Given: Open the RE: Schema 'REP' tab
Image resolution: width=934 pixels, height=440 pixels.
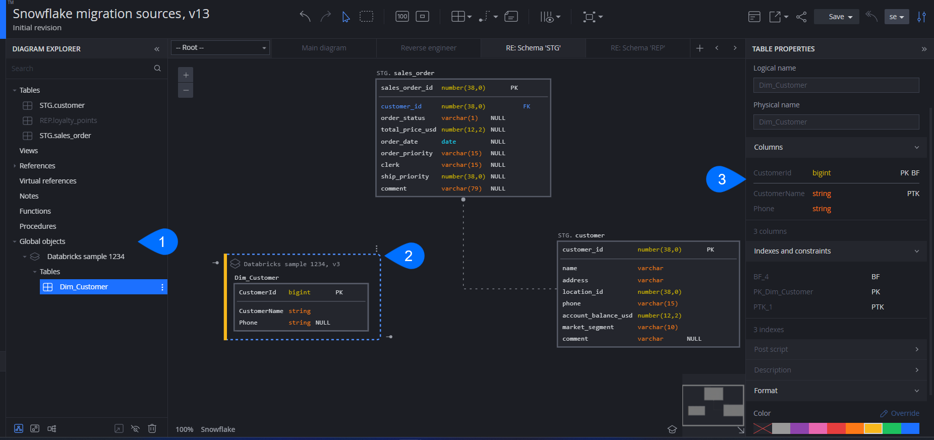Looking at the screenshot, I should tap(637, 48).
